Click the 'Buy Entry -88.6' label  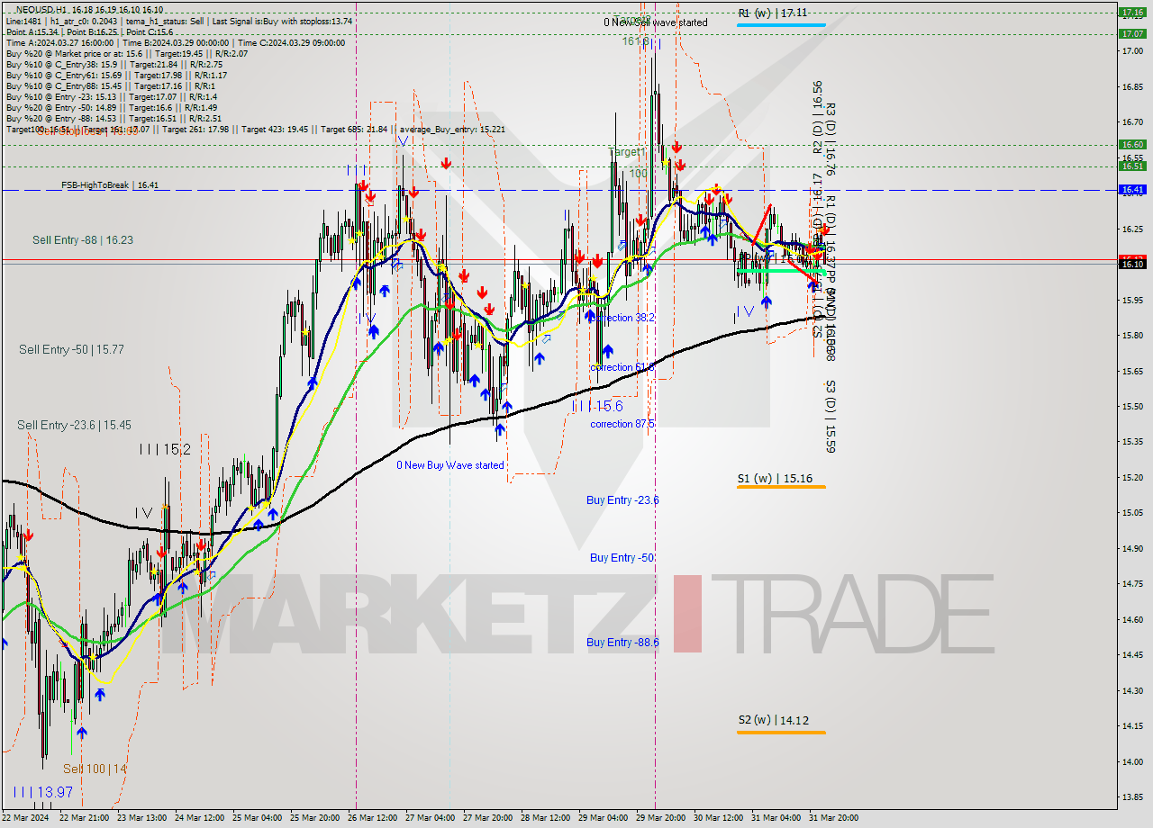(x=622, y=642)
